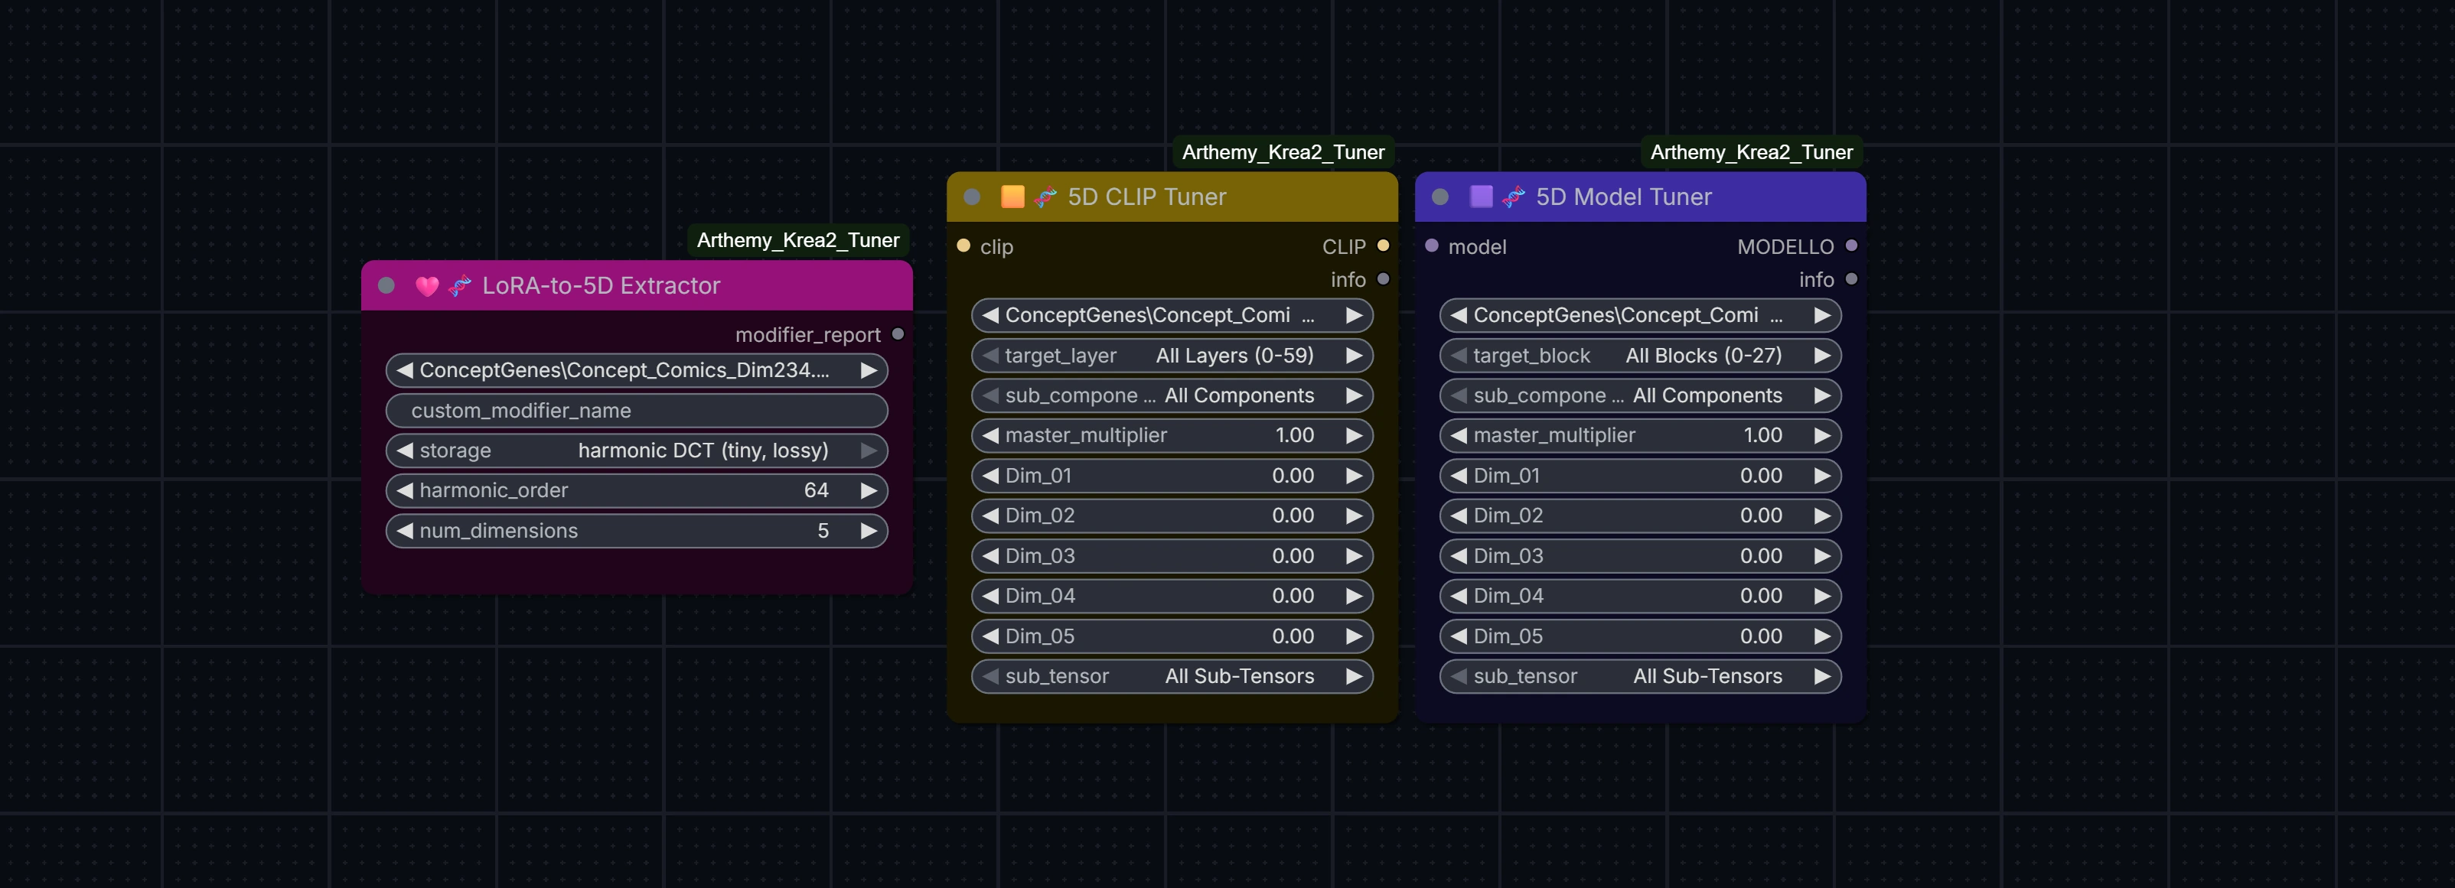2455x888 pixels.
Task: Open the target_layer All Layers dropdown
Action: (1172, 356)
